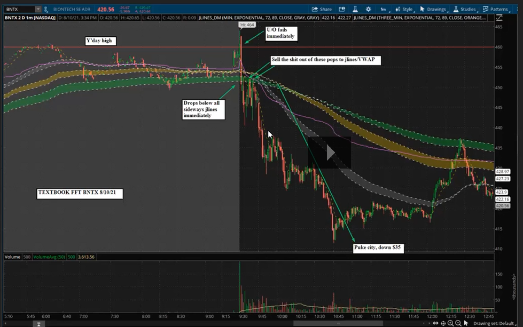The image size is (523, 327).
Task: Click the 428.97 price axis label
Action: 502,171
